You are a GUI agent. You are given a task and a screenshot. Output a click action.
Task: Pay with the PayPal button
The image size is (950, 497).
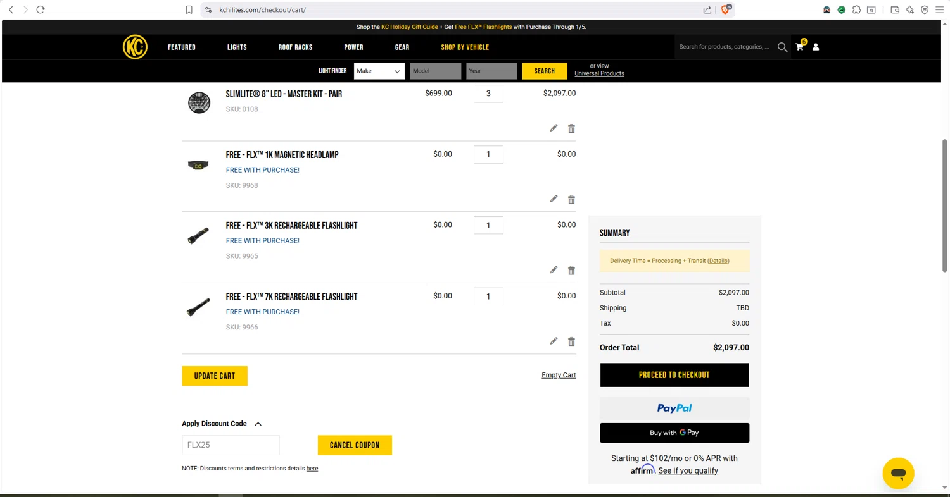[x=674, y=408]
